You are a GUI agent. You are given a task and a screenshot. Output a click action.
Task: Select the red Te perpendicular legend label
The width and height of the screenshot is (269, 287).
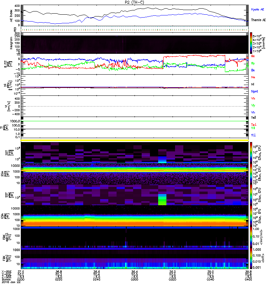click(254, 124)
